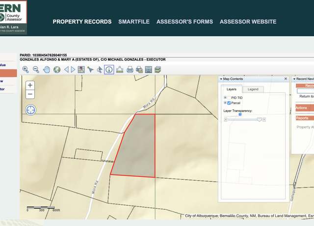The image size is (314, 226).
Task: Open the overview map window icon
Action: click(148, 70)
